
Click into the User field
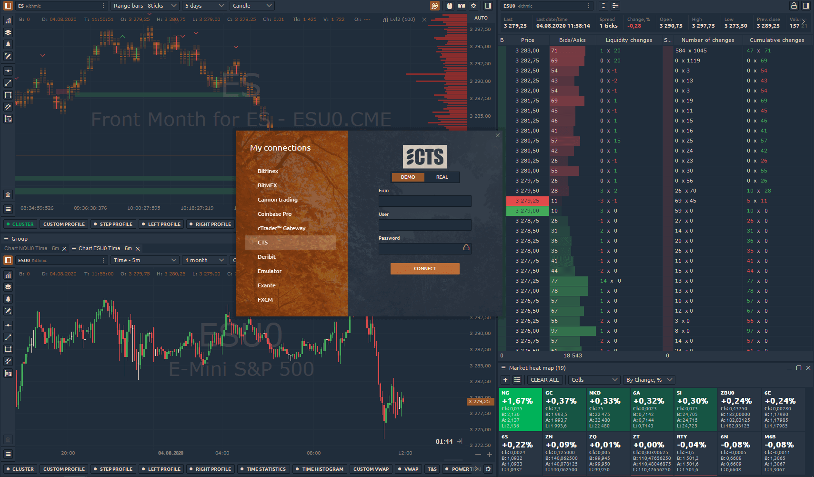pos(425,225)
